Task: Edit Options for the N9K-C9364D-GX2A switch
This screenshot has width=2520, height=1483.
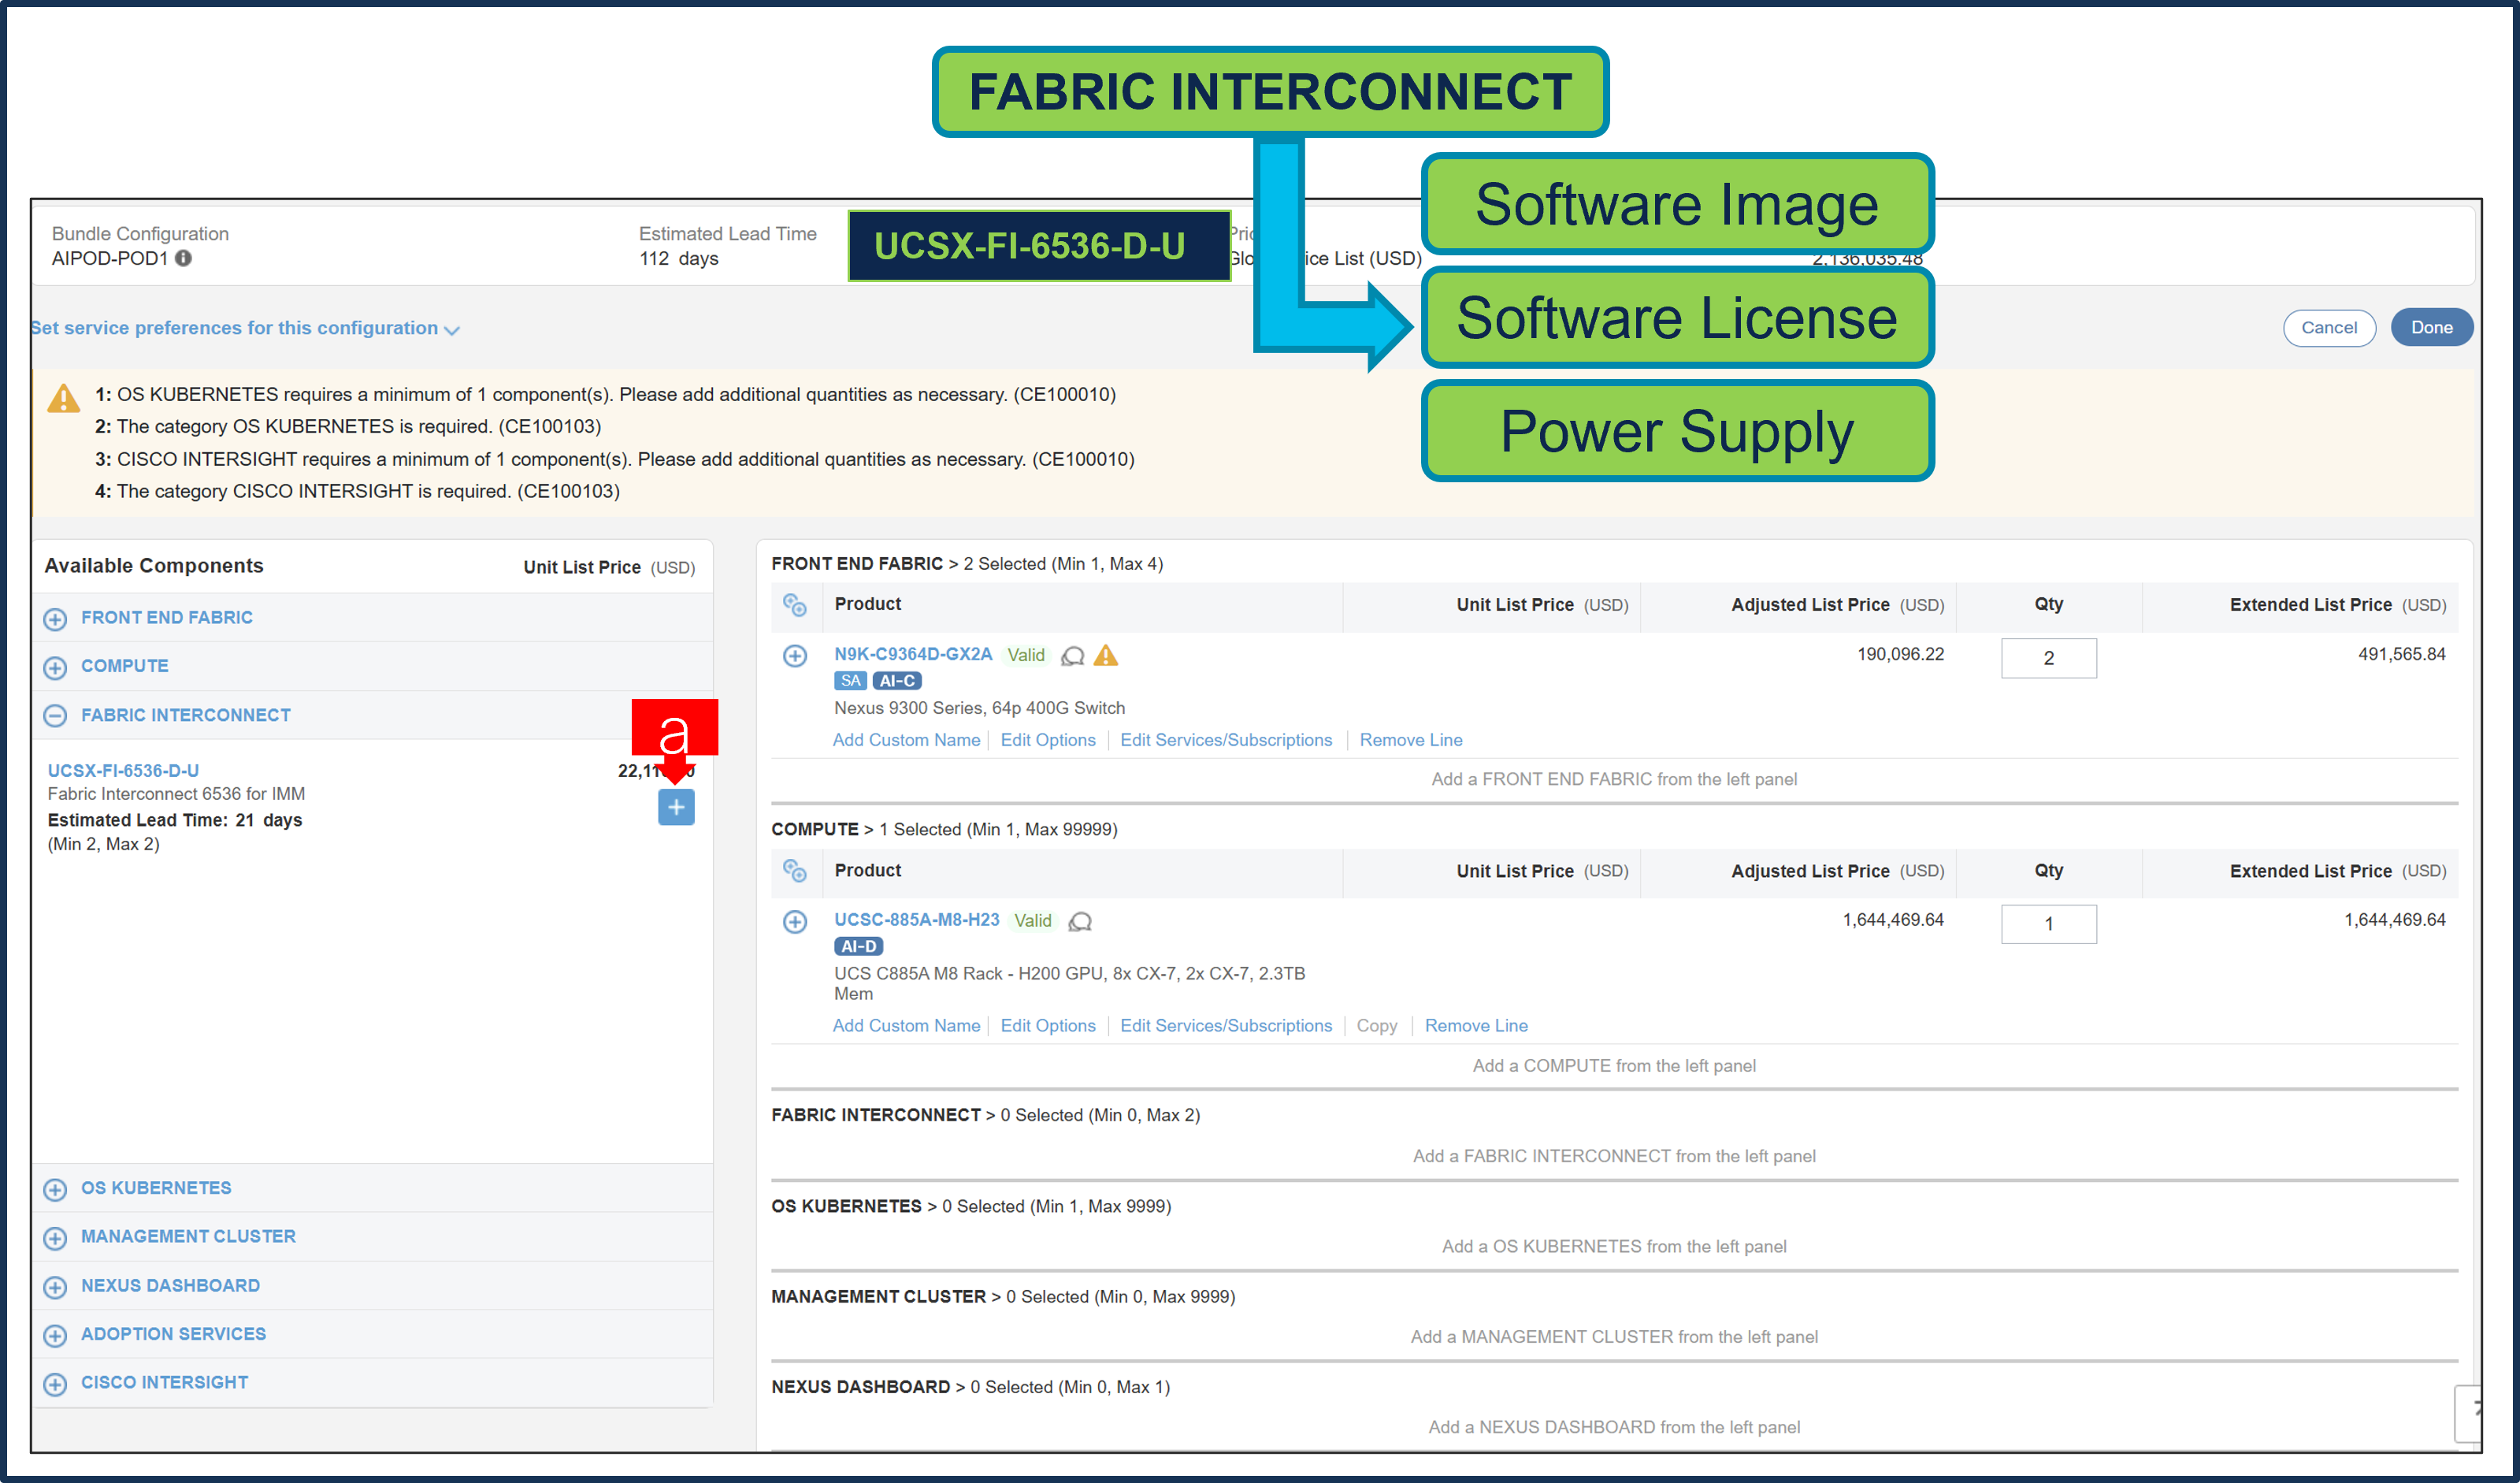Action: (x=1048, y=740)
